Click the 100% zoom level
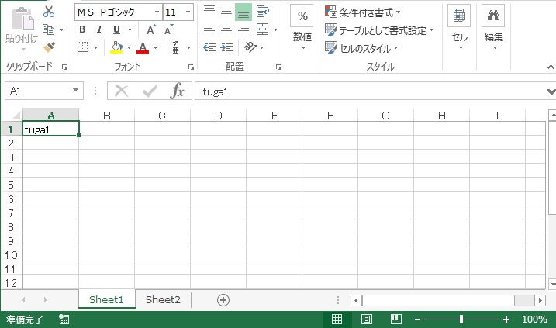 tap(534, 319)
